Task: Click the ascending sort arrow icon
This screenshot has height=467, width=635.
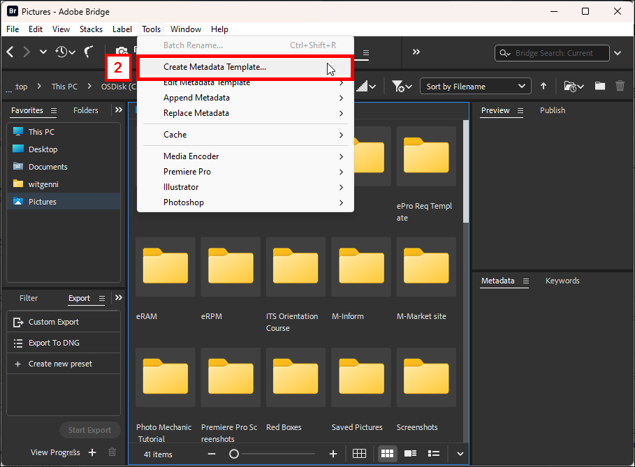Action: coord(543,86)
